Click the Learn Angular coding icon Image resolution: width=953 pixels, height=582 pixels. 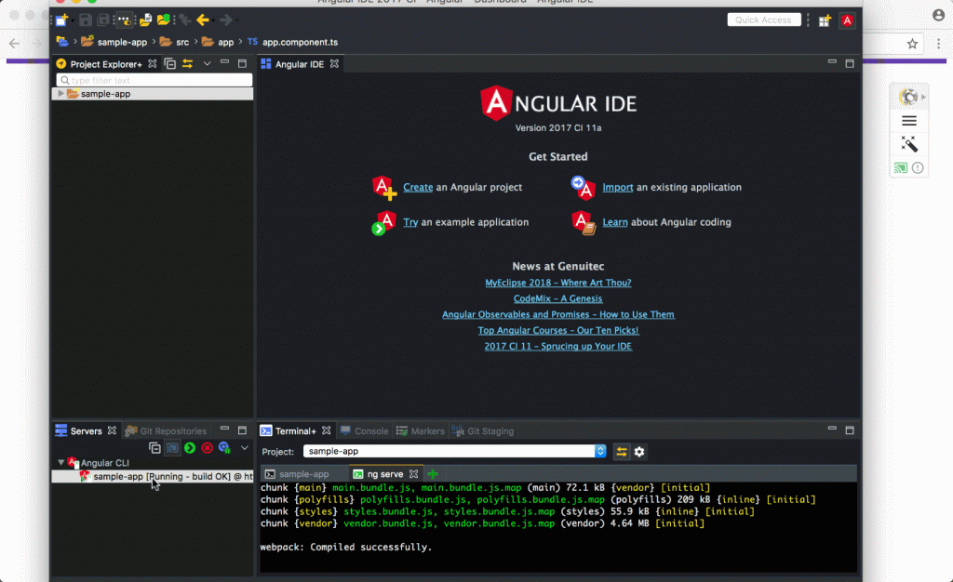pos(584,223)
